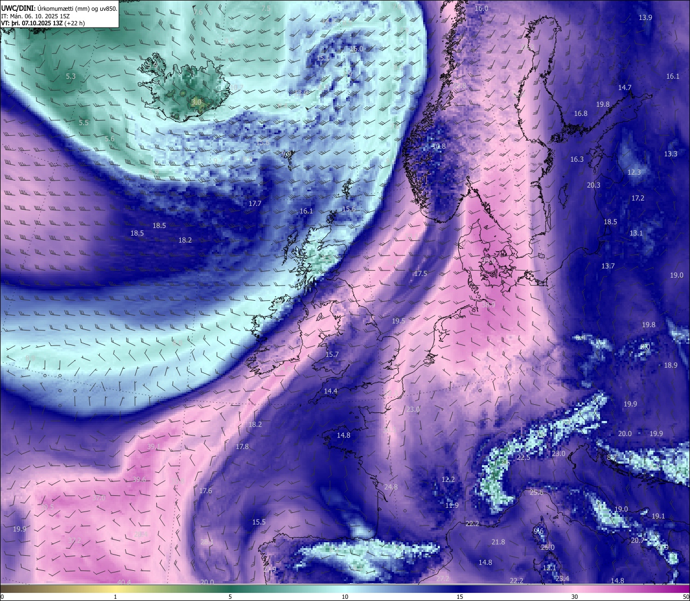Click the 5.6 value label
The width and height of the screenshot is (690, 601).
109,139
